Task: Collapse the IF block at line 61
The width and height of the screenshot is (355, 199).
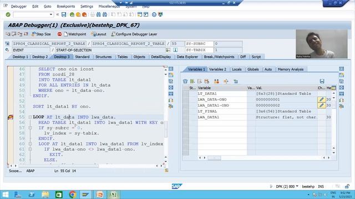Action: tap(30, 149)
